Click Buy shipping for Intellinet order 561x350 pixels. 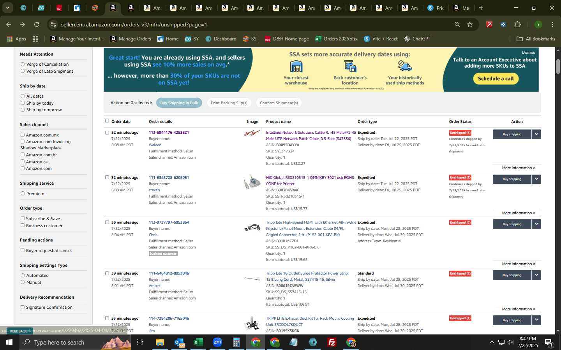tap(512, 134)
